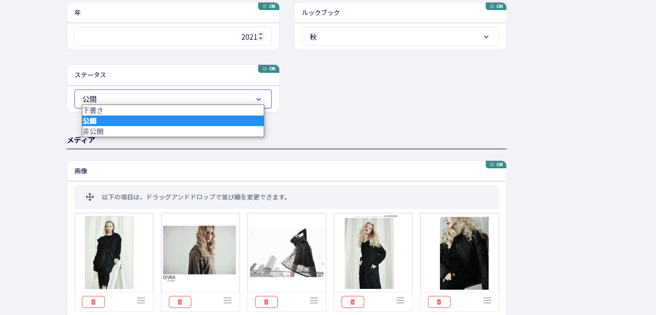
Task: Choose 公開 from the status list
Action: [173, 121]
